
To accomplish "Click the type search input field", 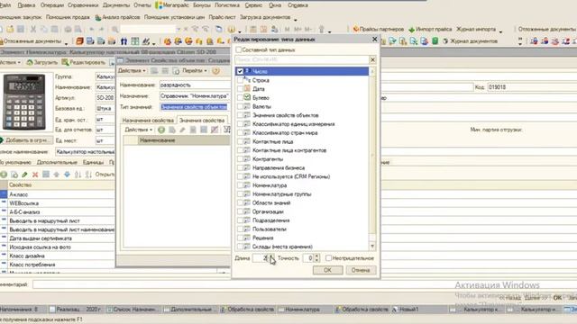I will pyautogui.click(x=302, y=59).
